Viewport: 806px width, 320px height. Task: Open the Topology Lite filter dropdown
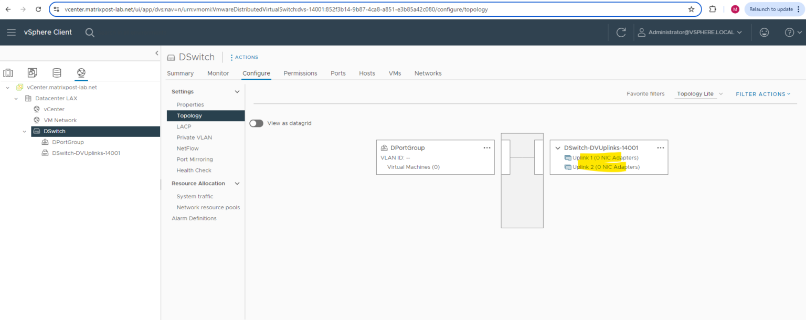coord(698,93)
